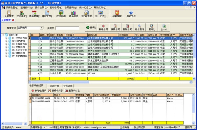Click 建设工程设计合同 cell
Image resolution: width=197 pixels, height=130 pixels.
point(103,57)
